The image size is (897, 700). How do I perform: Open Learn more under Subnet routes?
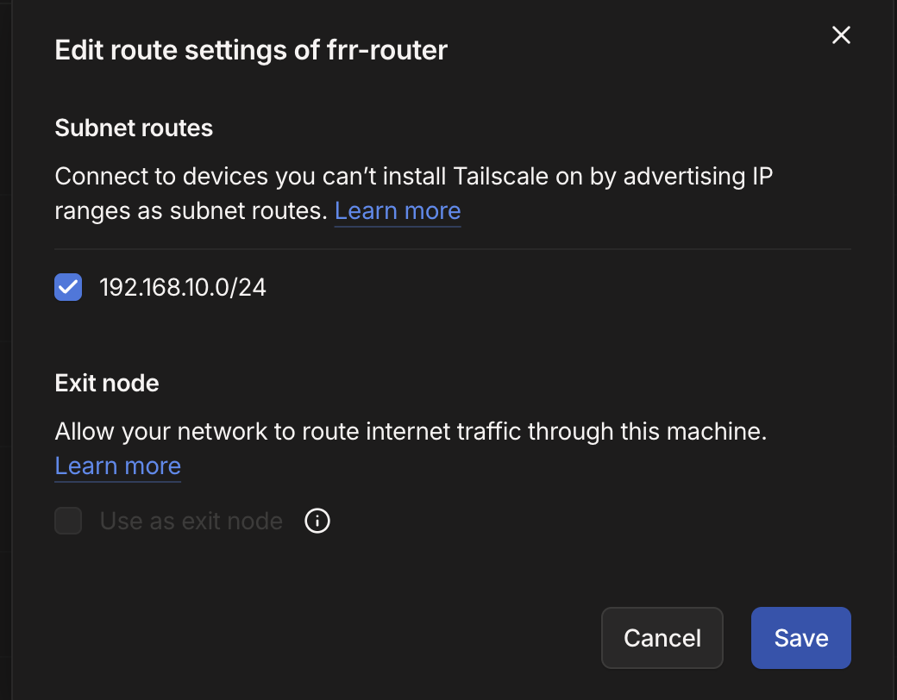click(397, 210)
